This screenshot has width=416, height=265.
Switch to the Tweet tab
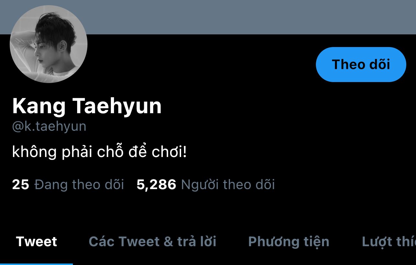pos(37,242)
